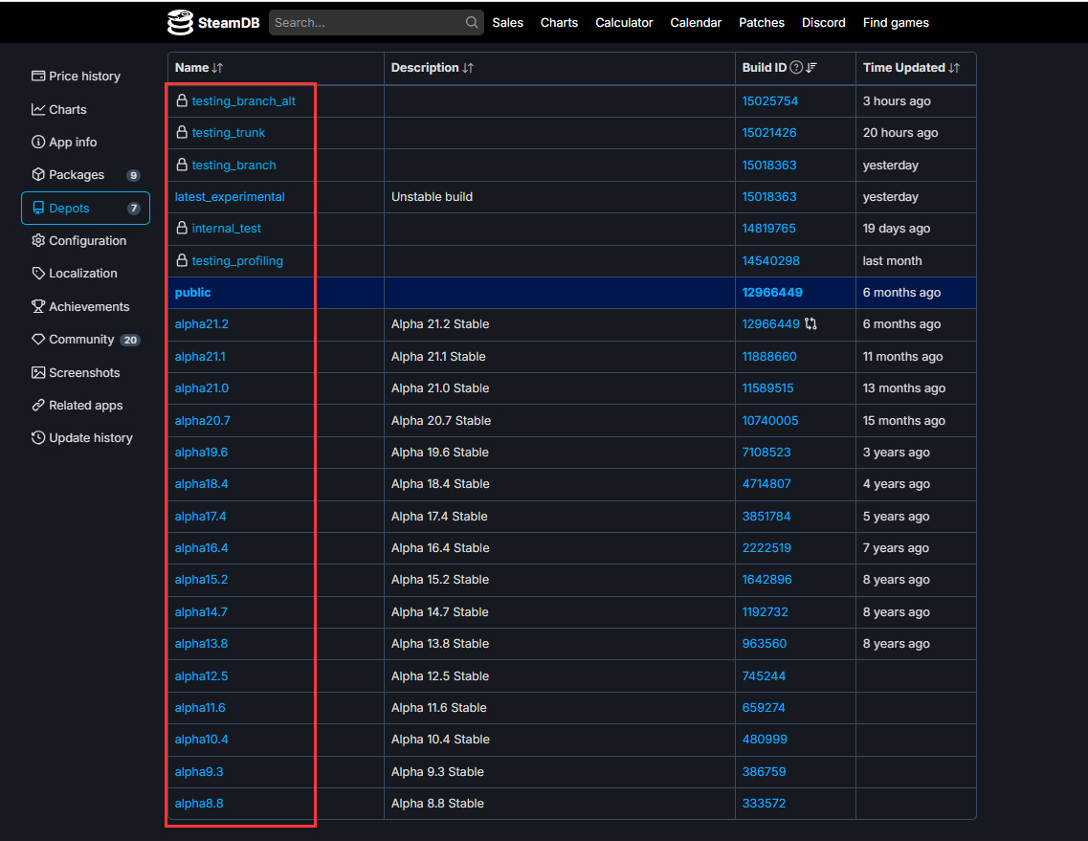Open build ID 333572 link
The width and height of the screenshot is (1088, 841).
point(764,804)
